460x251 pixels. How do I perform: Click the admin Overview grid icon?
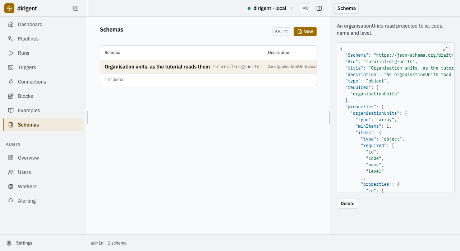point(11,158)
